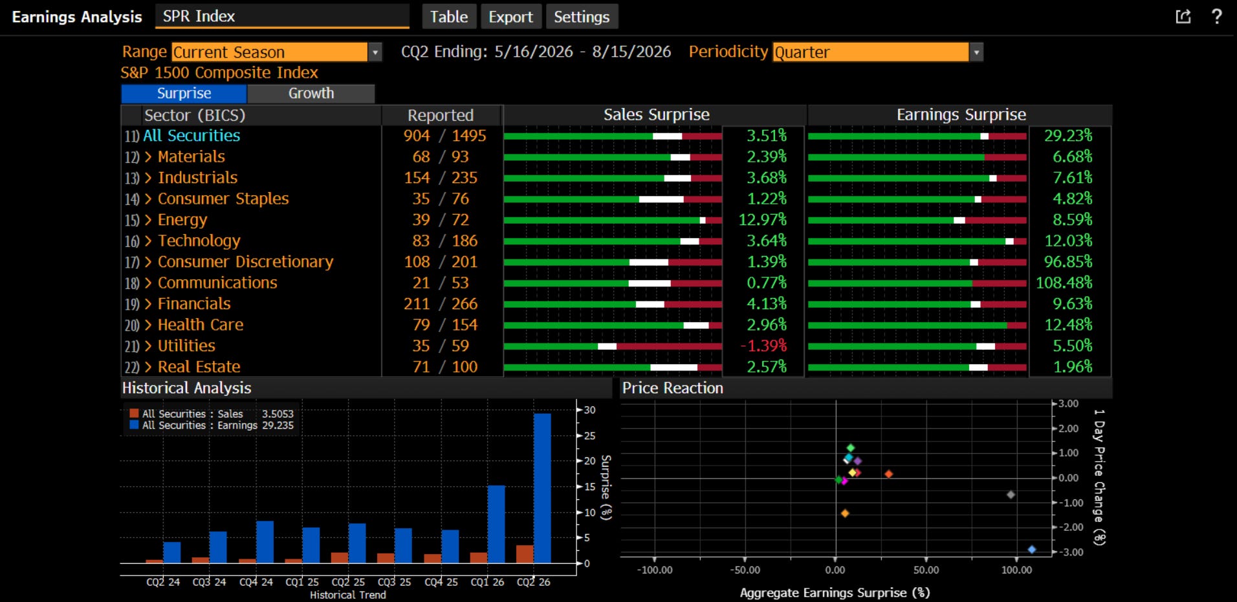Click the 29.23% All Securities earnings value

(1067, 136)
